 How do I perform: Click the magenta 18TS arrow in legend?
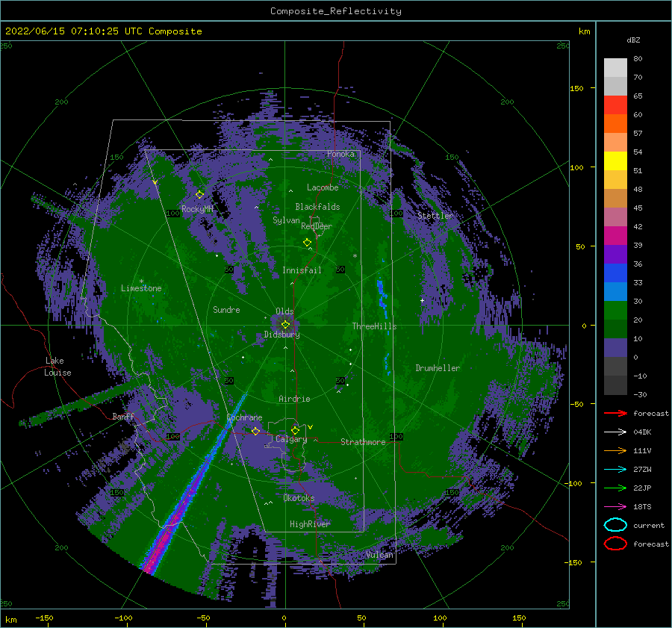(x=615, y=507)
